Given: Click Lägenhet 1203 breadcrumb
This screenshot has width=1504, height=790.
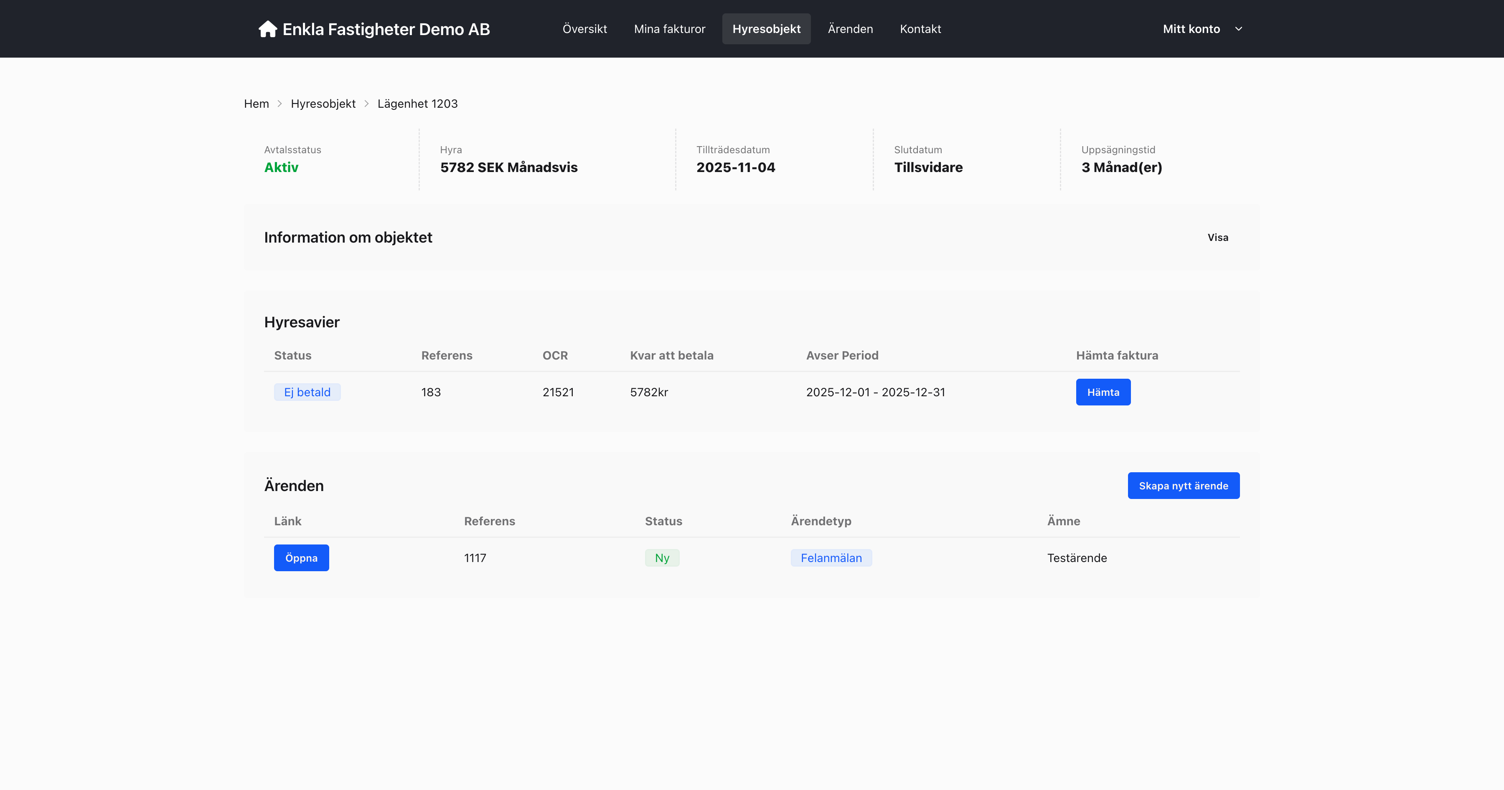Looking at the screenshot, I should (417, 104).
